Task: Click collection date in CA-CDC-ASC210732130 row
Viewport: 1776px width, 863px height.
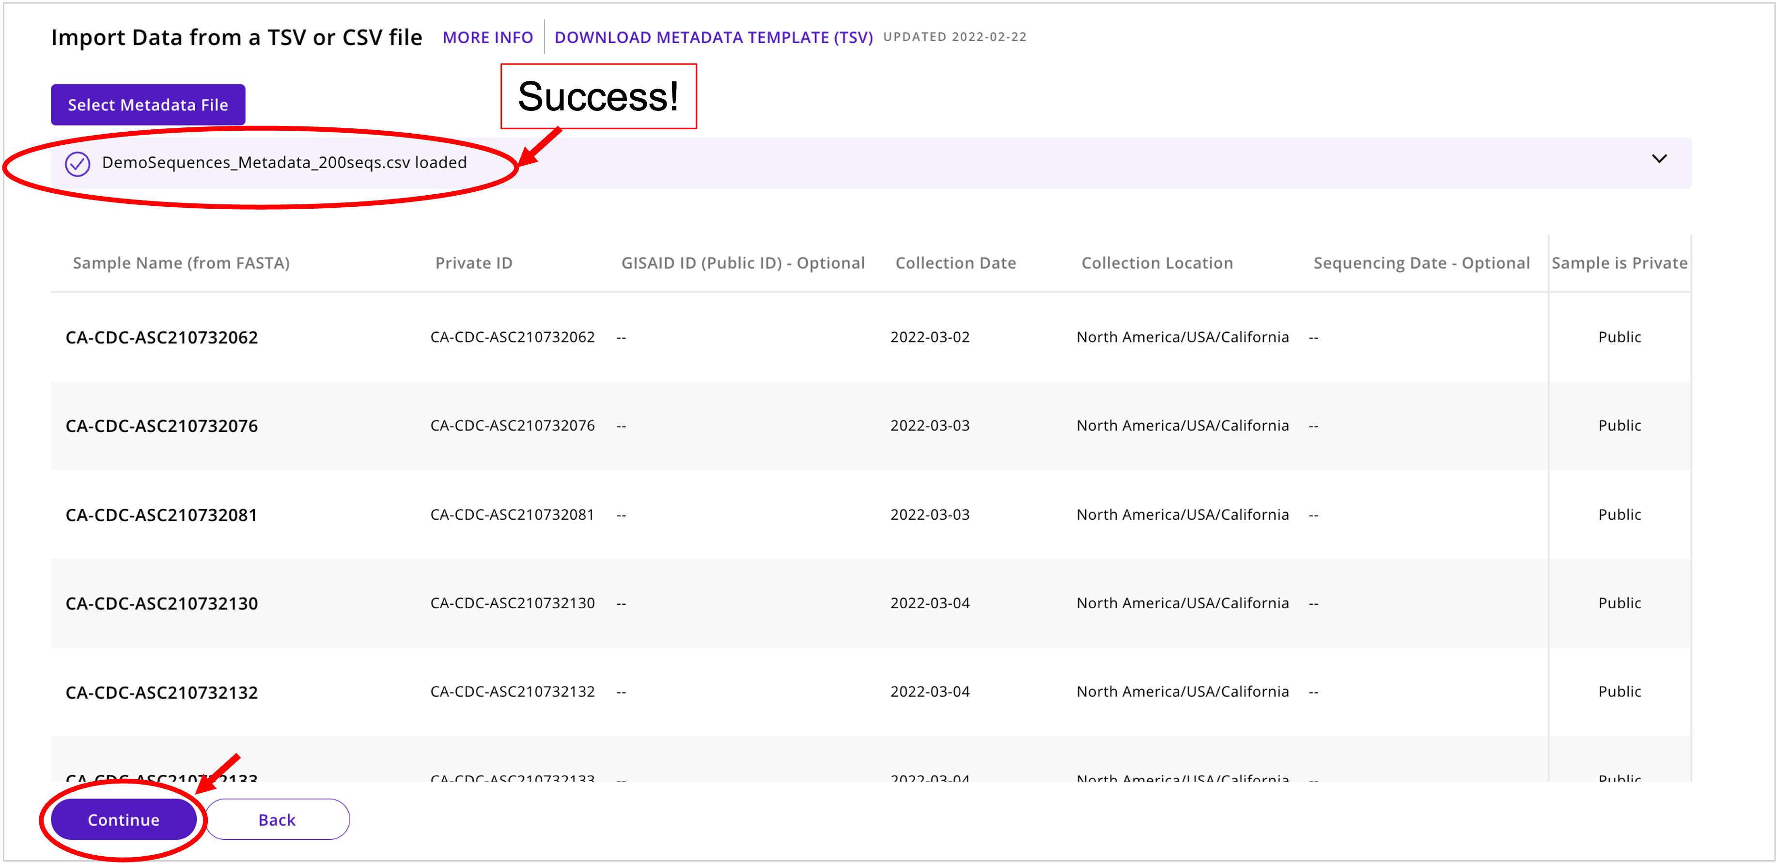Action: (x=929, y=603)
